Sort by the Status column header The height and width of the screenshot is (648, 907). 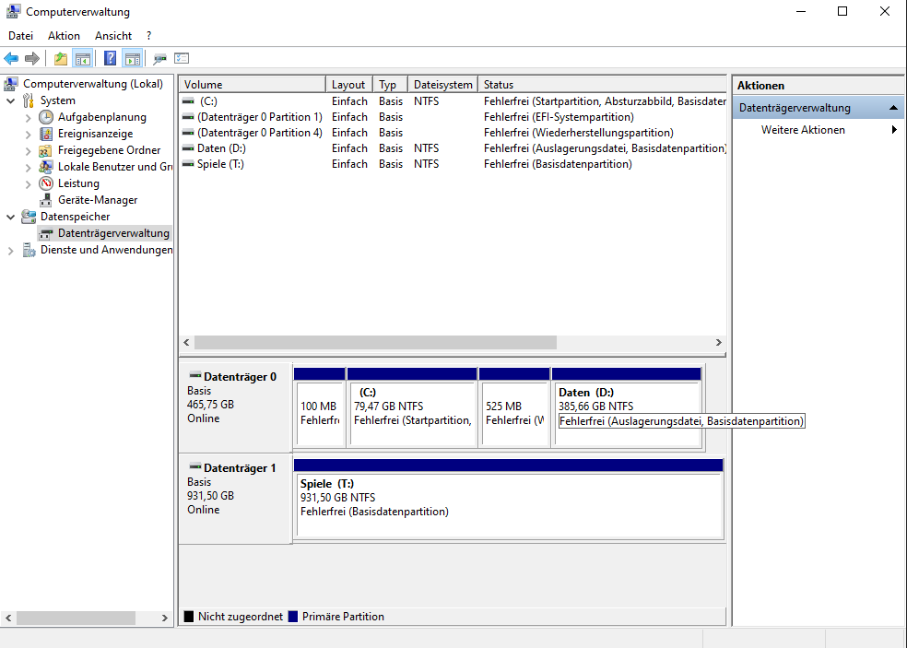pos(602,85)
